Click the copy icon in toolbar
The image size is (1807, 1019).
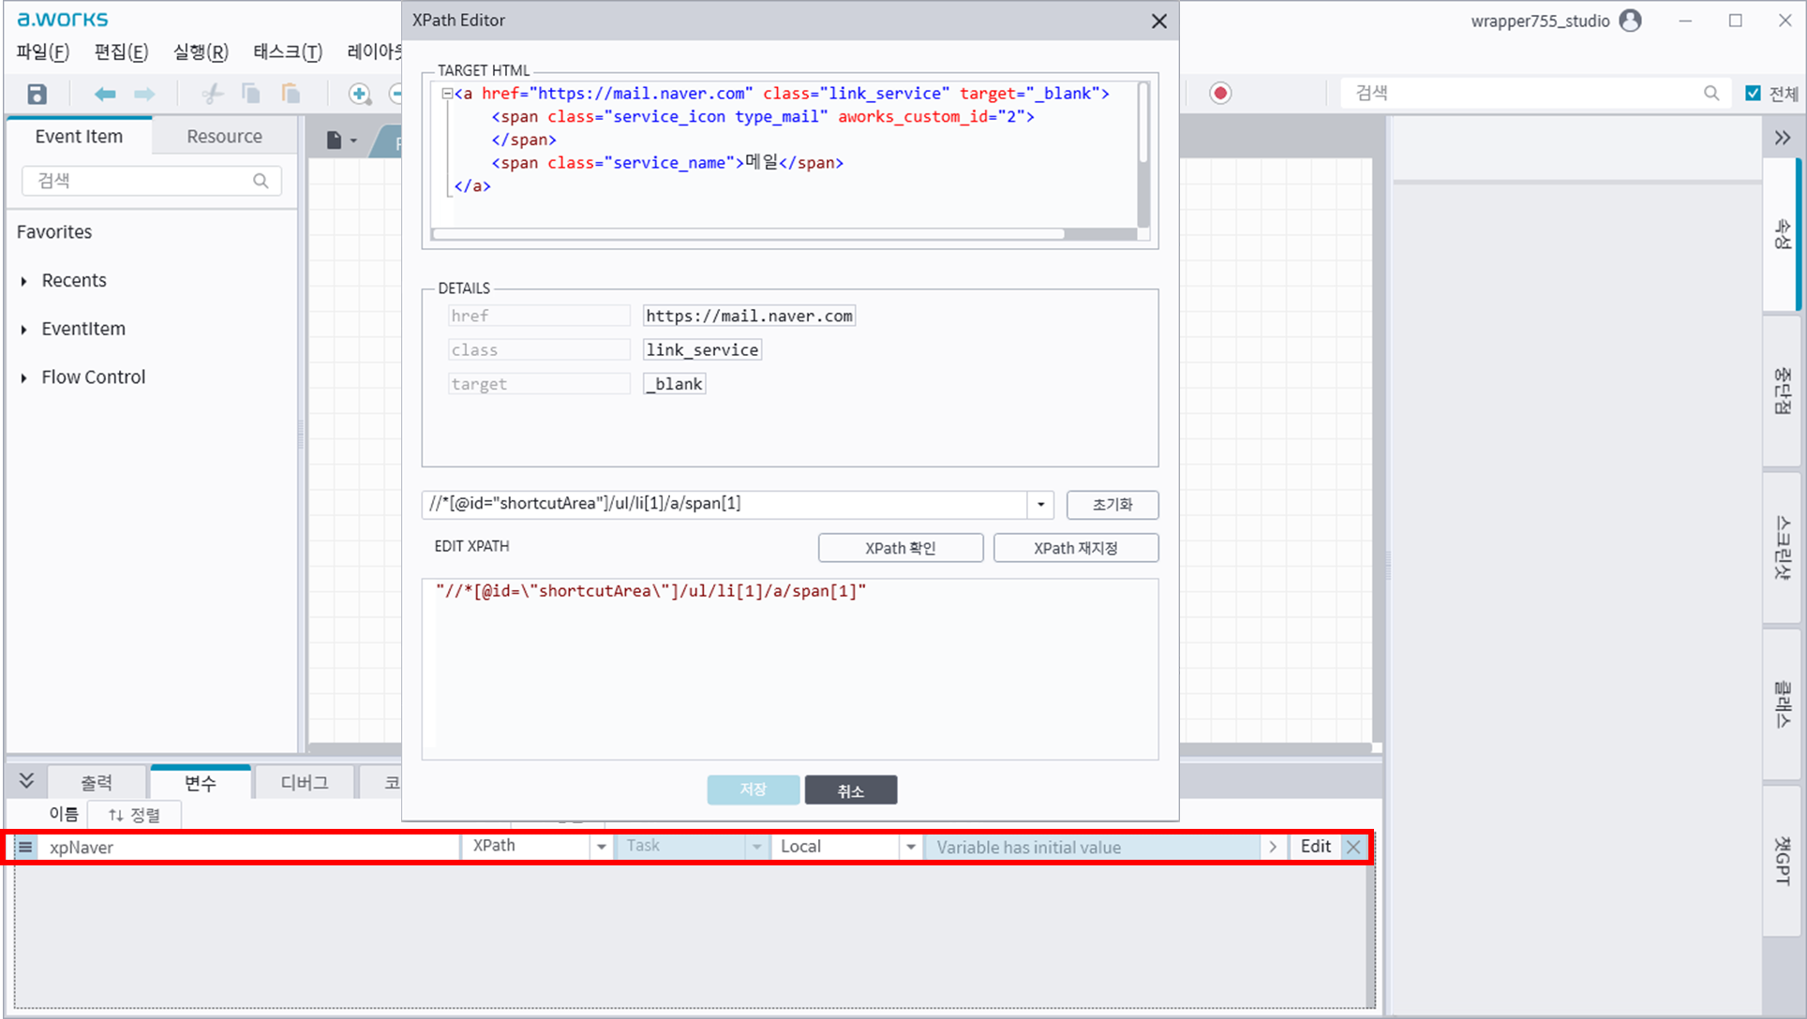[x=251, y=94]
